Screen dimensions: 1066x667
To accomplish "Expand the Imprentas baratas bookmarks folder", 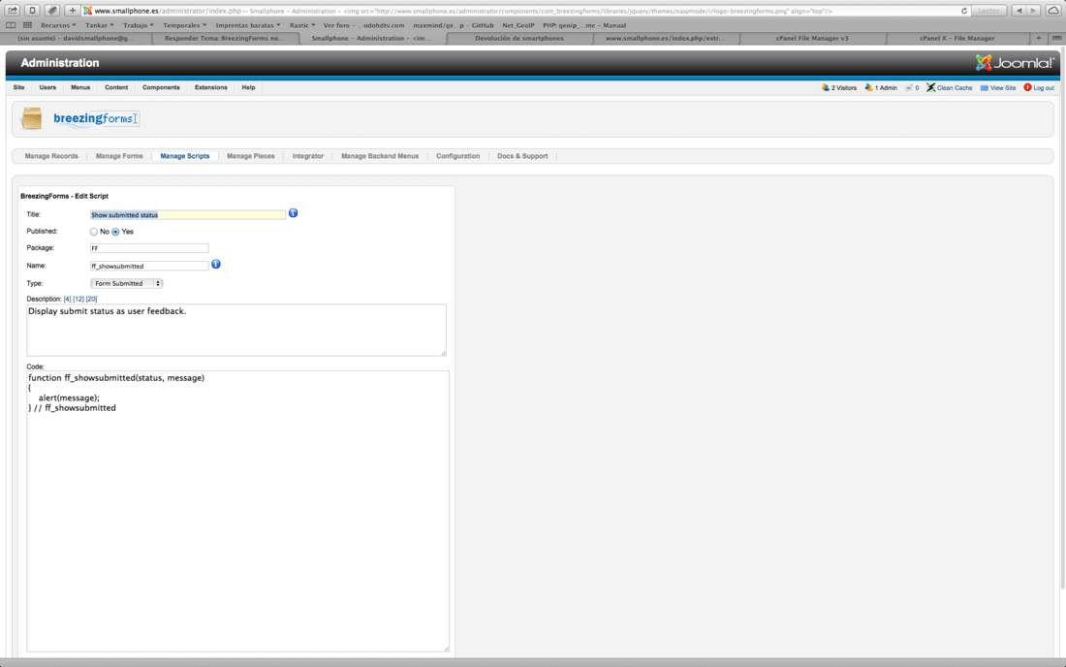I will [248, 25].
